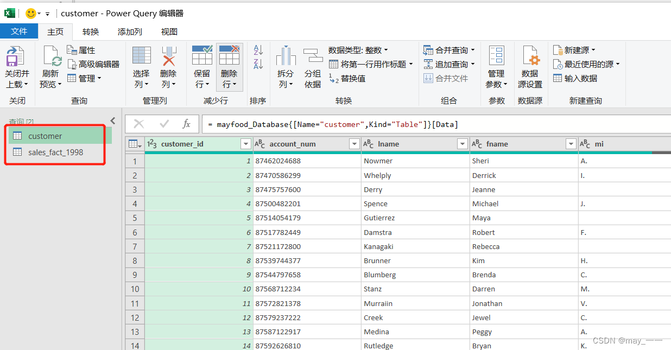Click account number 87587122917 cell

[x=307, y=332]
